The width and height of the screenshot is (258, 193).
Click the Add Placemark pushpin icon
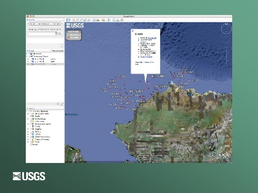click(73, 19)
